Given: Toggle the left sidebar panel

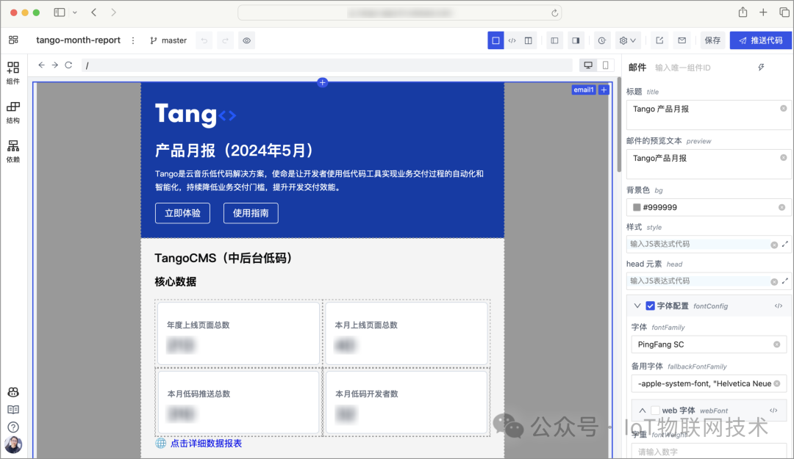Looking at the screenshot, I should pyautogui.click(x=554, y=40).
